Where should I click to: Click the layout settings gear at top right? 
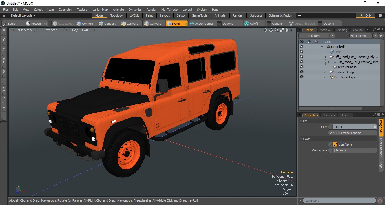click(380, 15)
